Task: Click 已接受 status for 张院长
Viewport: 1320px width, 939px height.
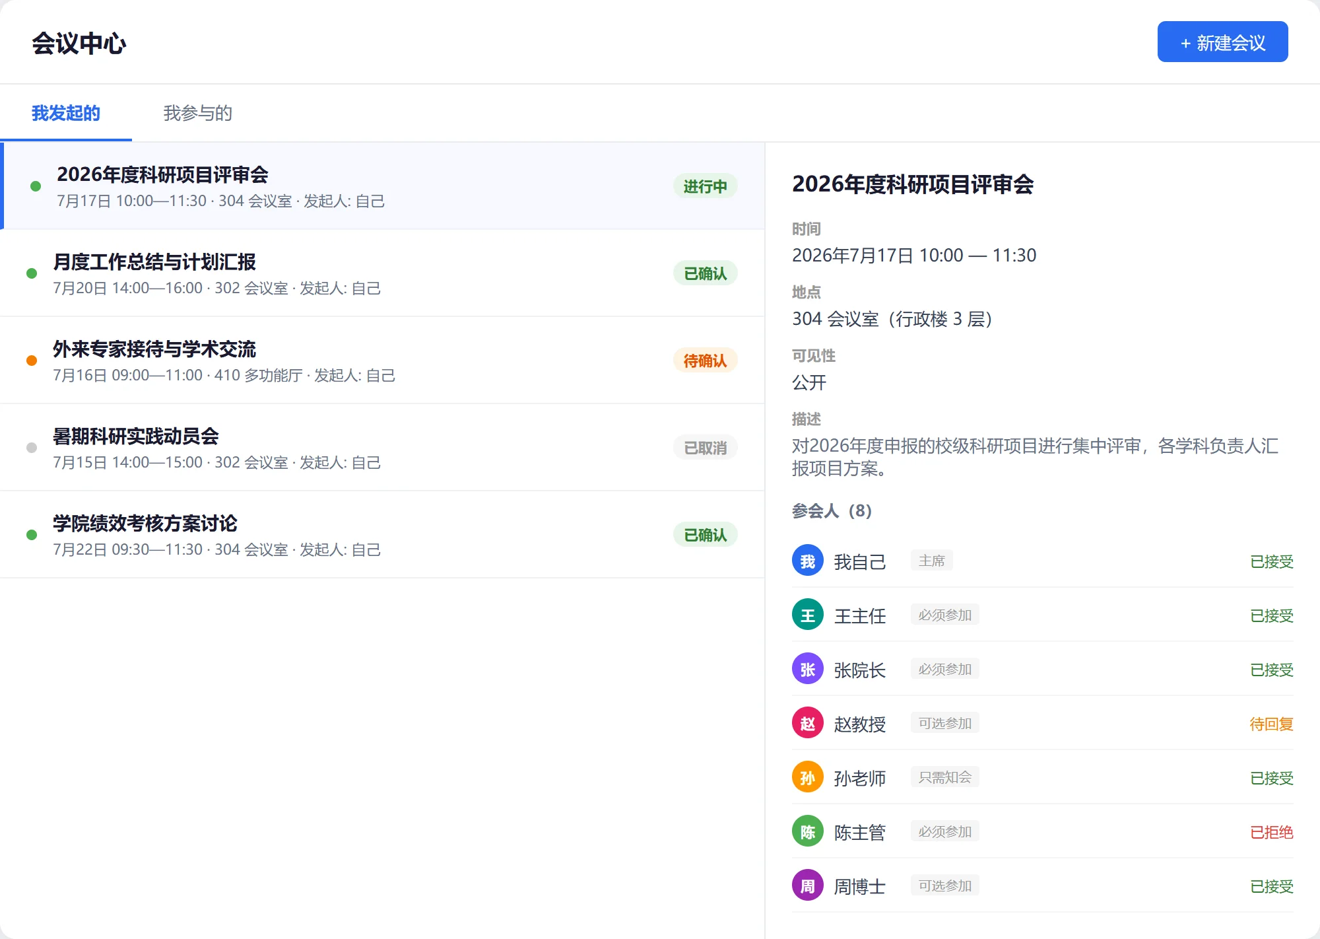Action: point(1271,670)
